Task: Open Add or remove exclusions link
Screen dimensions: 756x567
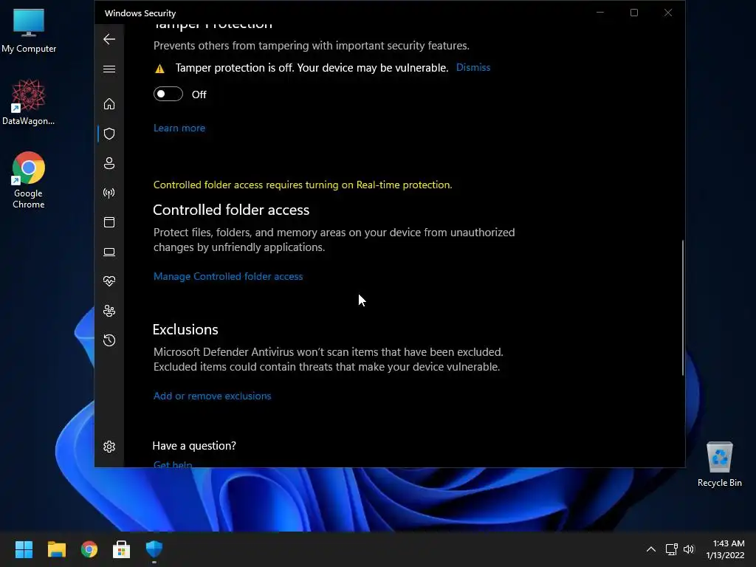Action: (x=212, y=396)
